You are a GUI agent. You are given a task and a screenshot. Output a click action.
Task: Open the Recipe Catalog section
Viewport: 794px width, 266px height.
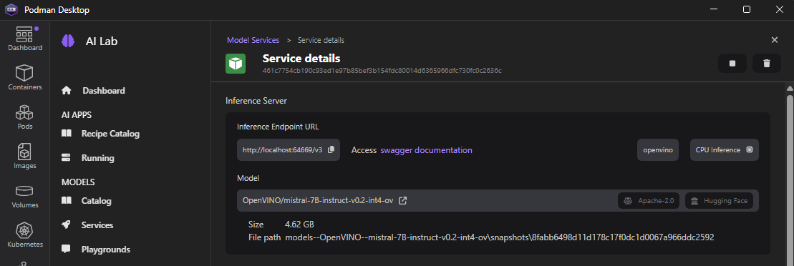coord(110,134)
